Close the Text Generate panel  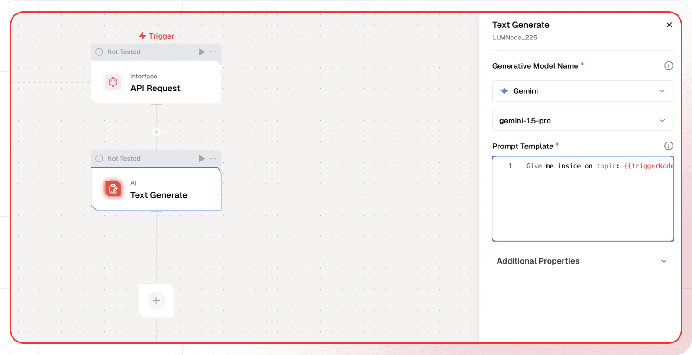click(669, 25)
